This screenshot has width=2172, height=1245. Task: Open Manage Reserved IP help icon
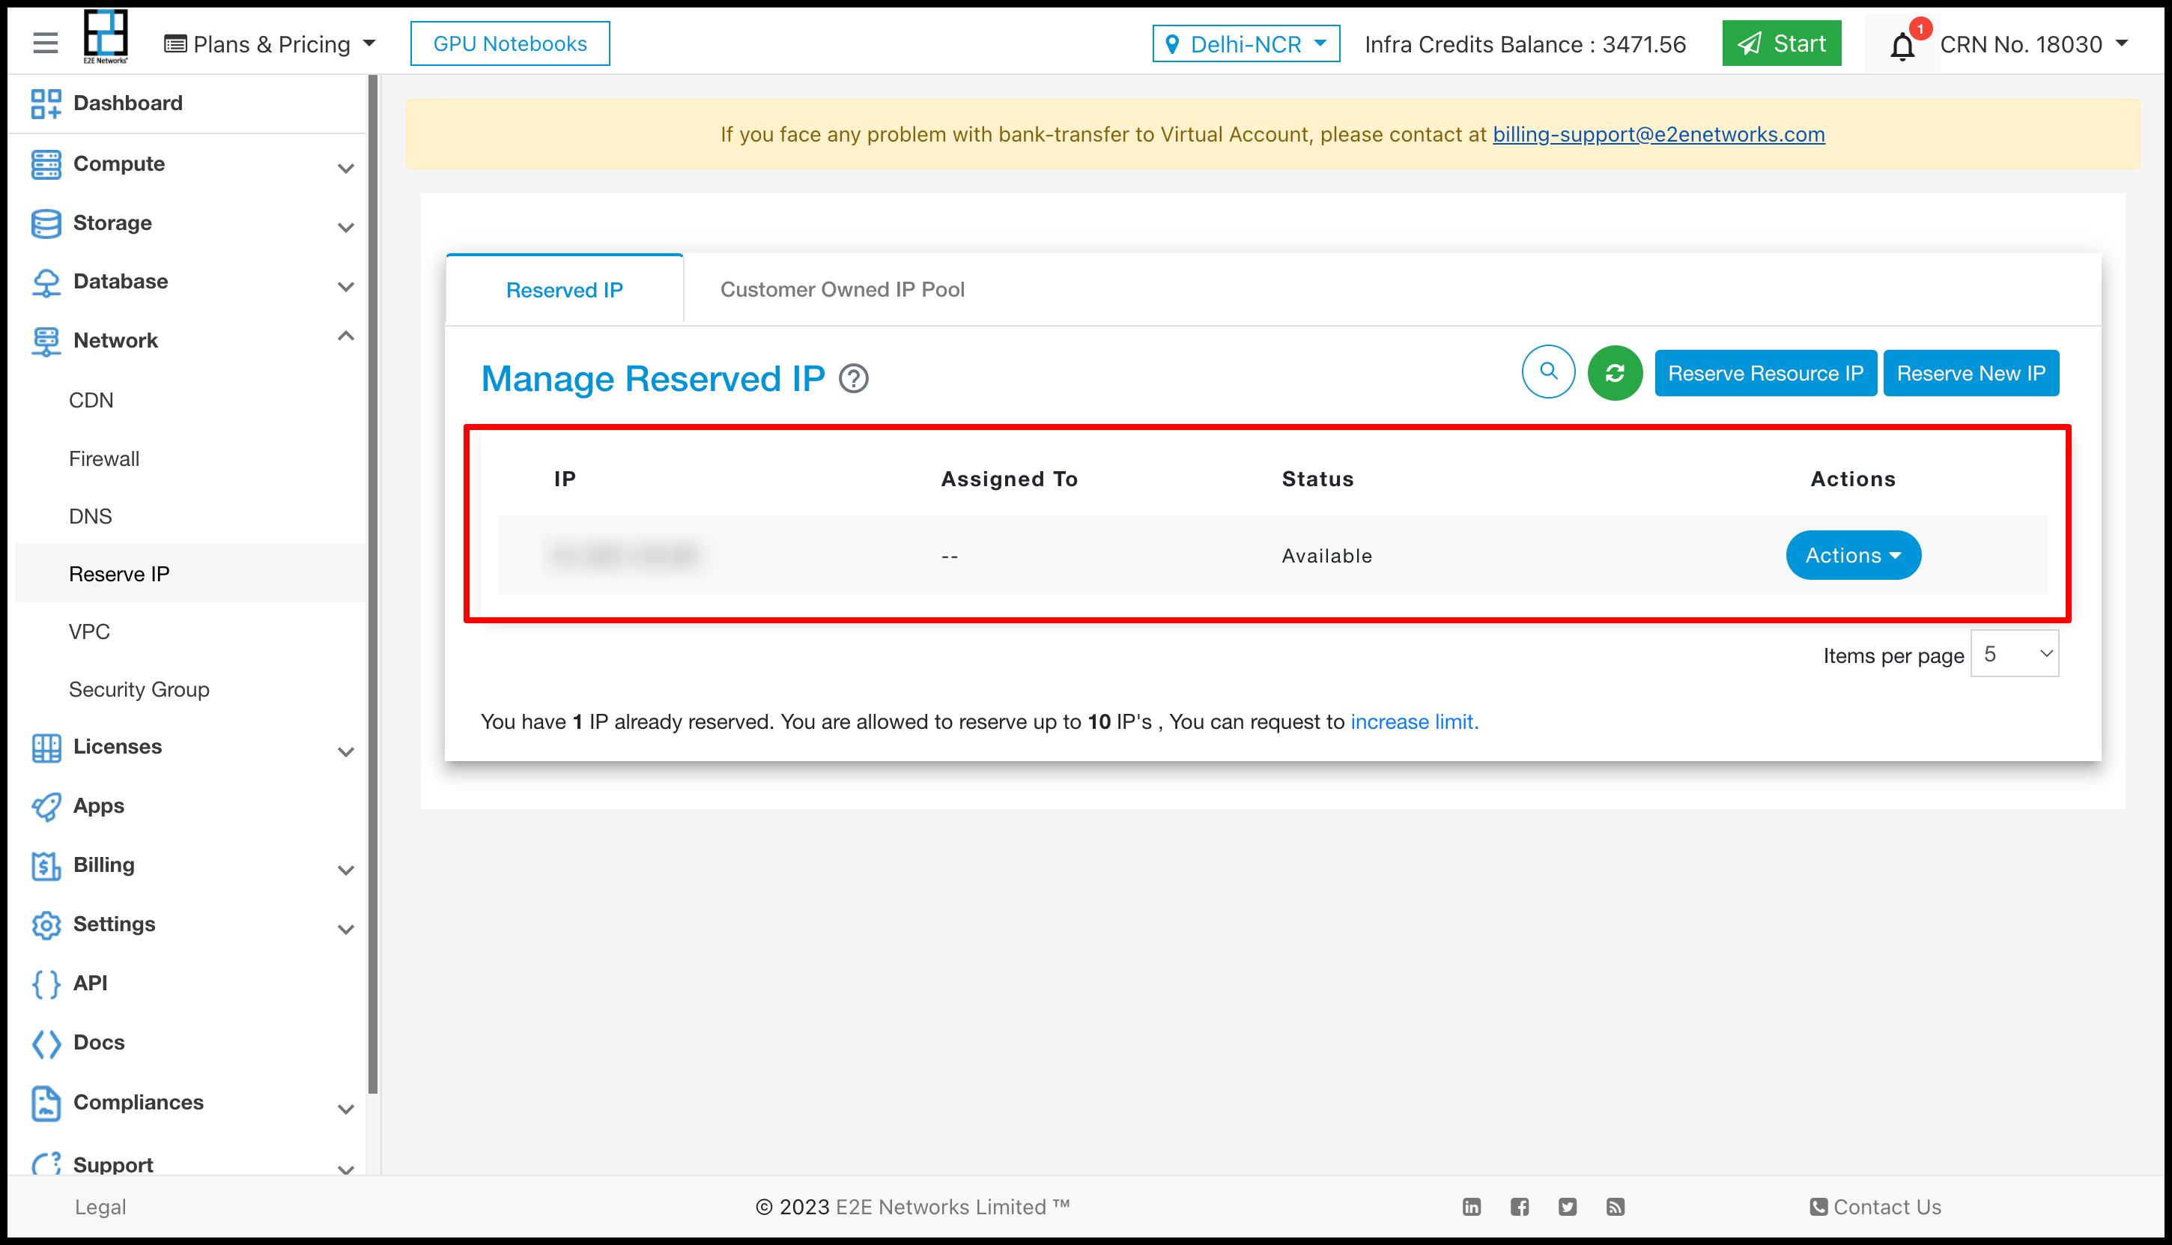coord(853,379)
